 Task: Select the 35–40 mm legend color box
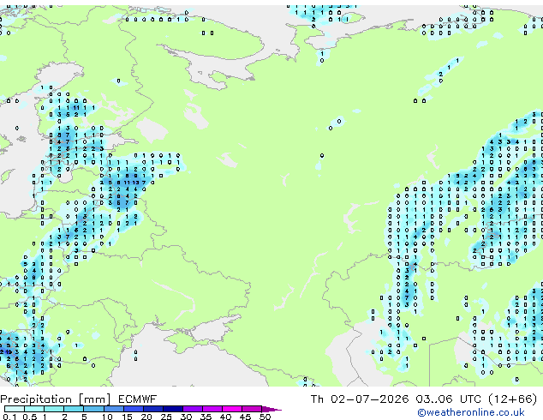point(212,409)
